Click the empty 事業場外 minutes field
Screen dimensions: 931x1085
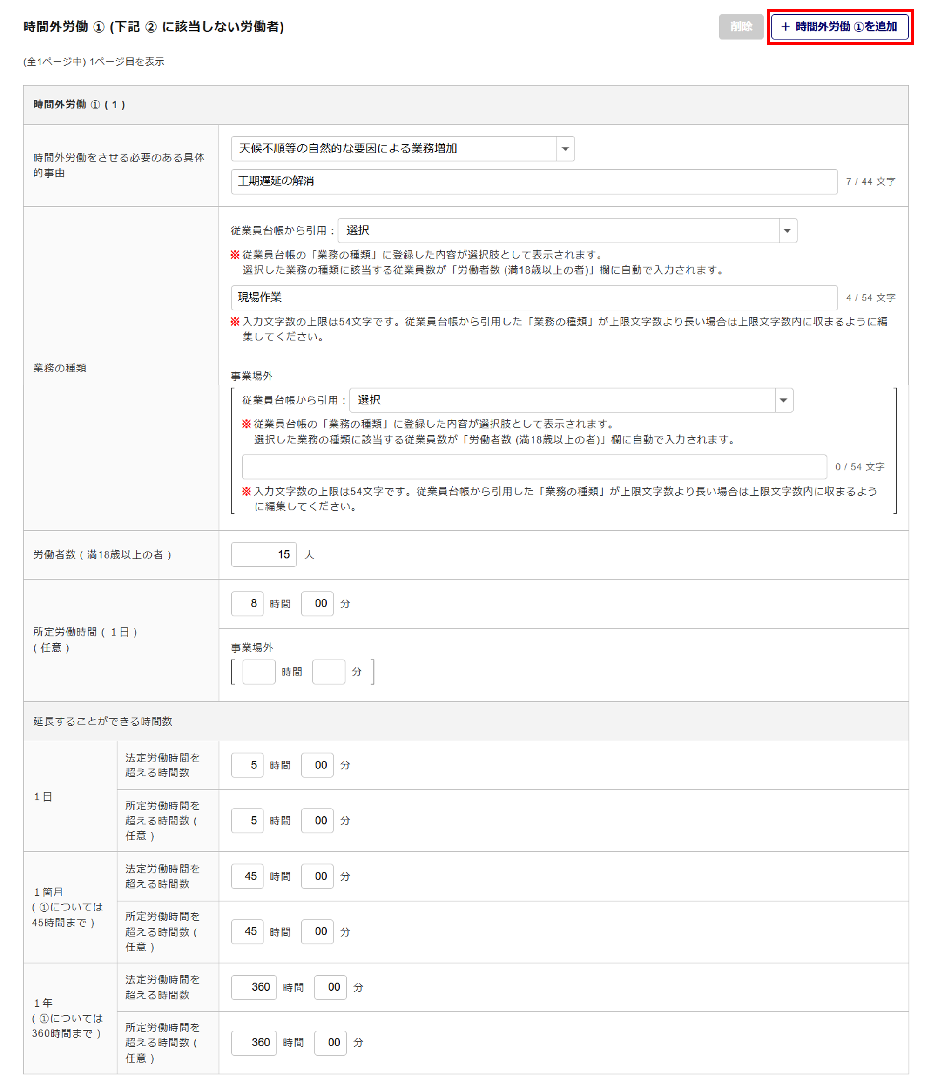coord(328,671)
